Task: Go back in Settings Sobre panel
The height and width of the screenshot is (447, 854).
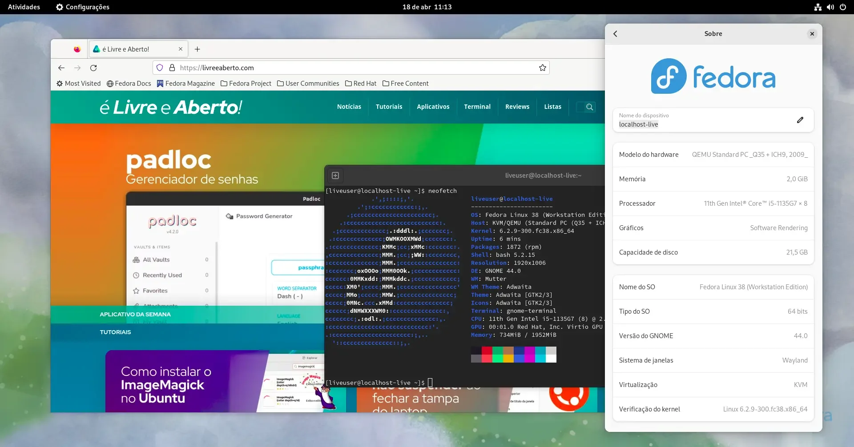Action: 615,34
